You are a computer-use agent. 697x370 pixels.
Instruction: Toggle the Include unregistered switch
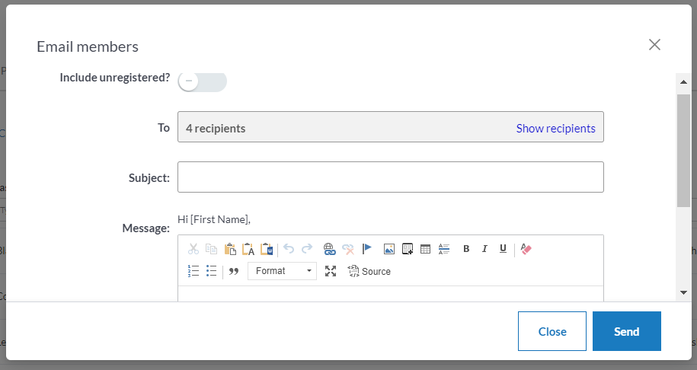[x=202, y=81]
